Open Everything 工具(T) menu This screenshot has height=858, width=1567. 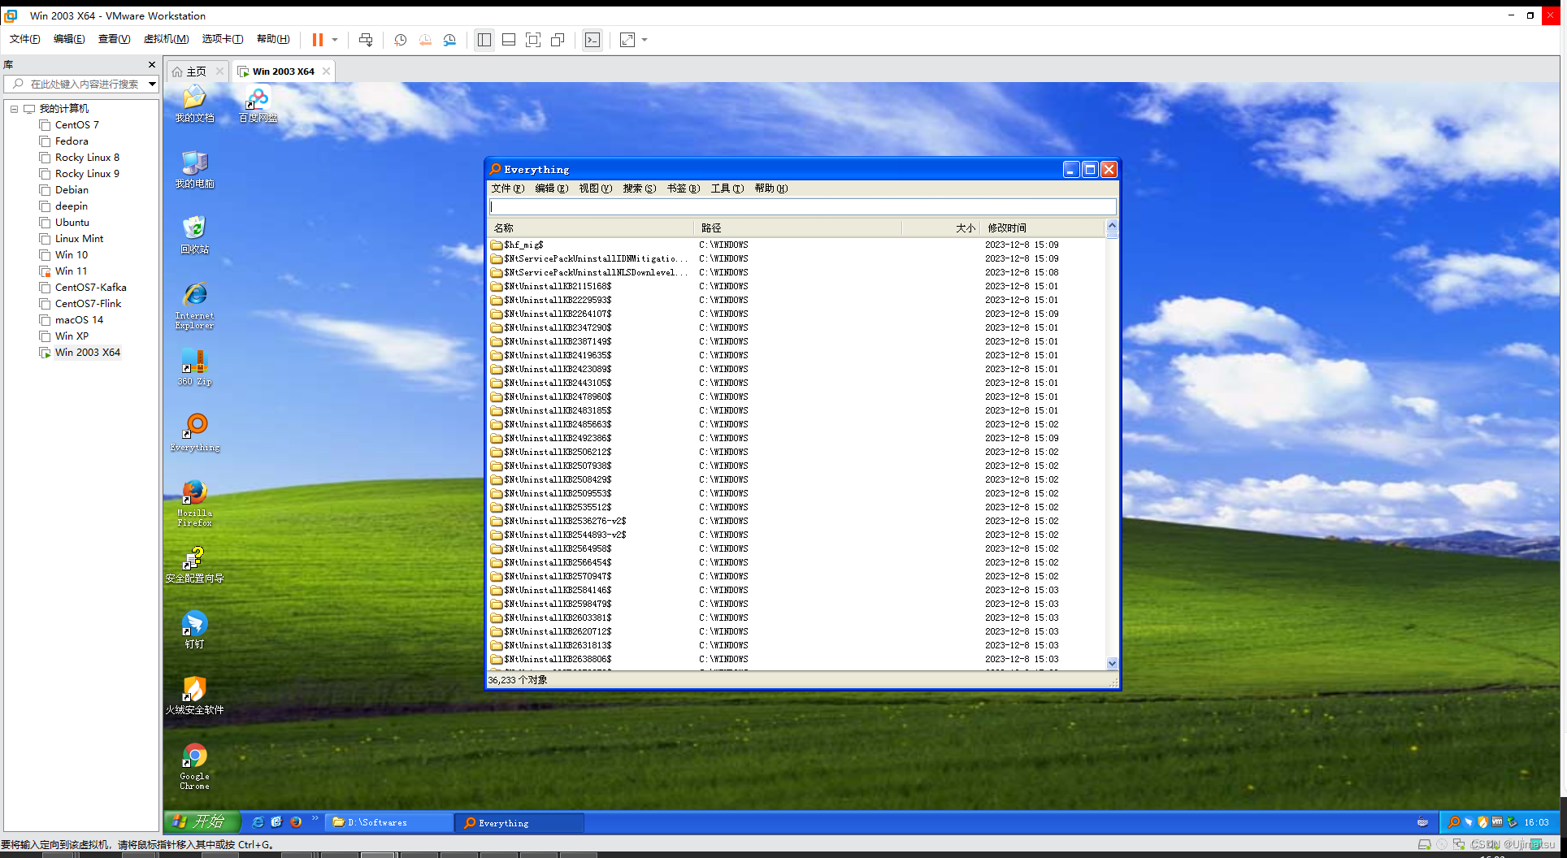tap(727, 188)
